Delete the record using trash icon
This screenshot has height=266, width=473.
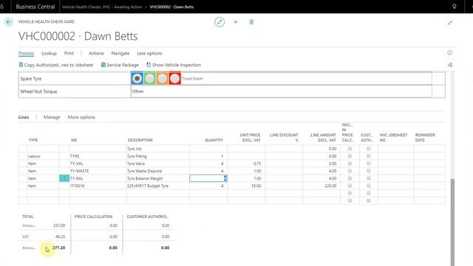(x=251, y=22)
